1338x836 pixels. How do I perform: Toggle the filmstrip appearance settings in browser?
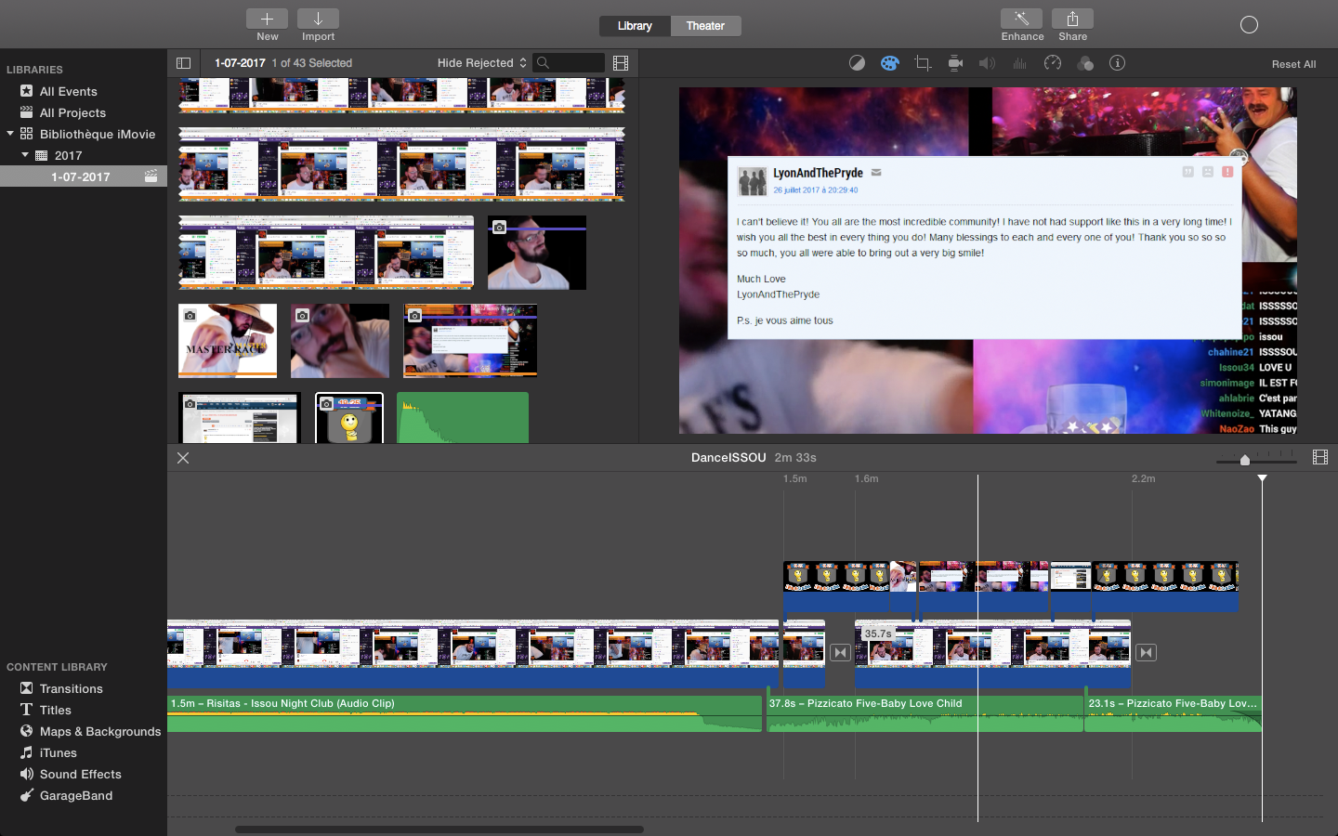coord(621,63)
